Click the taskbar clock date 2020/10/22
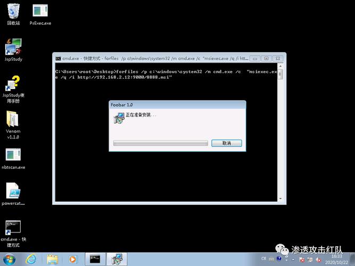Image resolution: width=355 pixels, height=266 pixels. (337, 262)
